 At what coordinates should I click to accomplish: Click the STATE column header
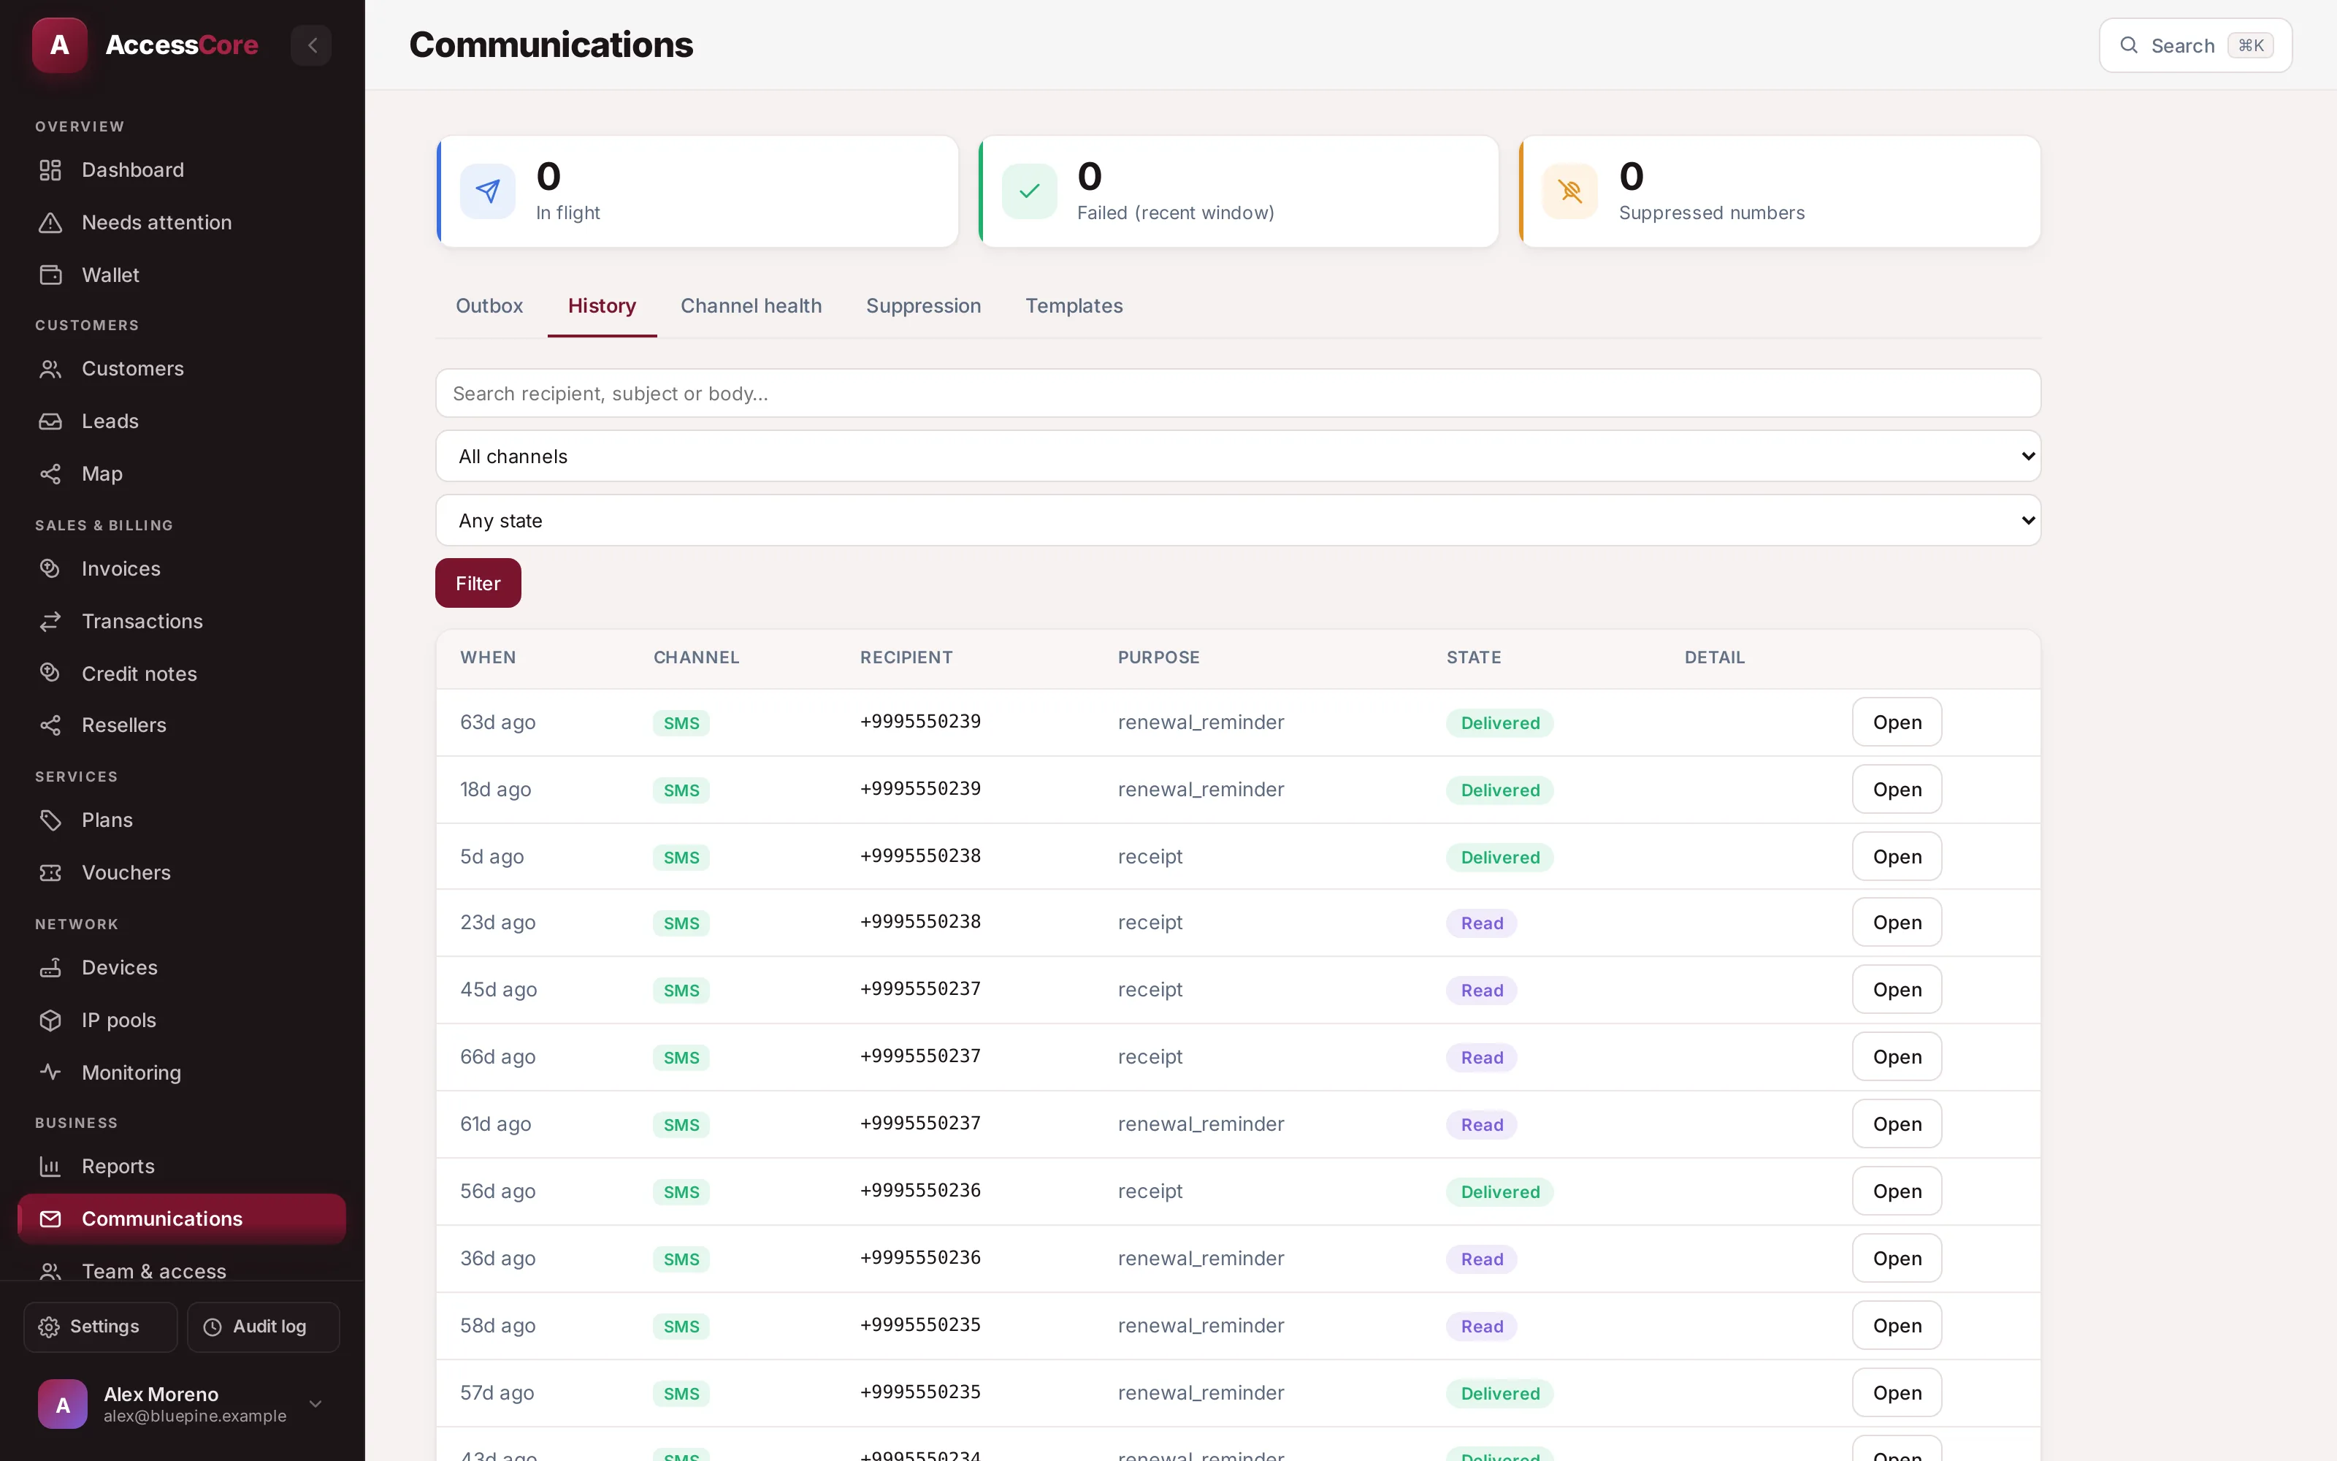pos(1474,658)
